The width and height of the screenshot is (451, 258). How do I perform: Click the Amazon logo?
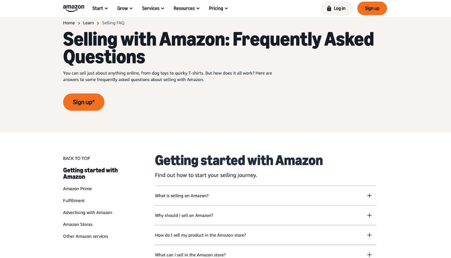click(x=74, y=8)
